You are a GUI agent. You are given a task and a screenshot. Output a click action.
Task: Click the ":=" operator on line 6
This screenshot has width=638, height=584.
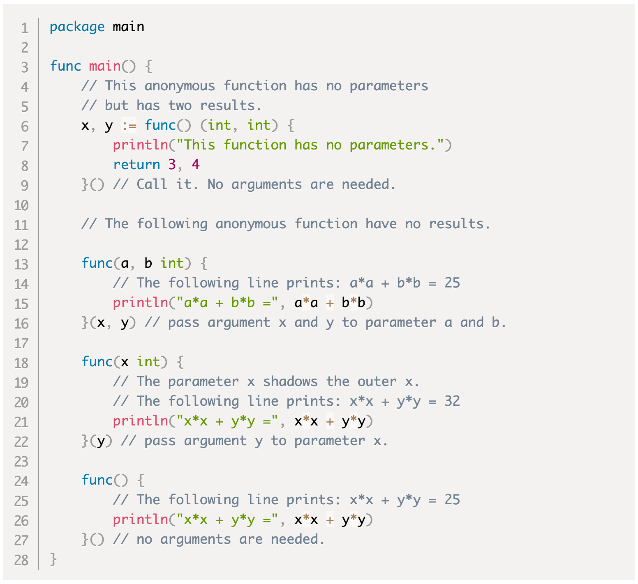point(129,125)
